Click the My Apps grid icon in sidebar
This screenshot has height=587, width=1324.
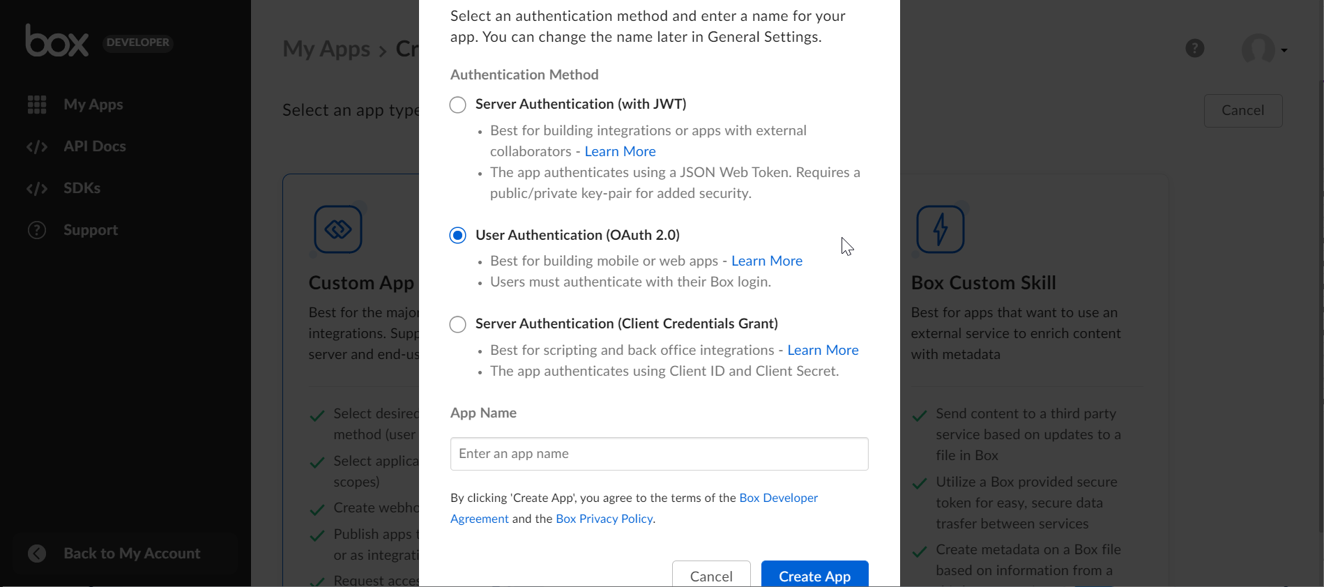[37, 105]
